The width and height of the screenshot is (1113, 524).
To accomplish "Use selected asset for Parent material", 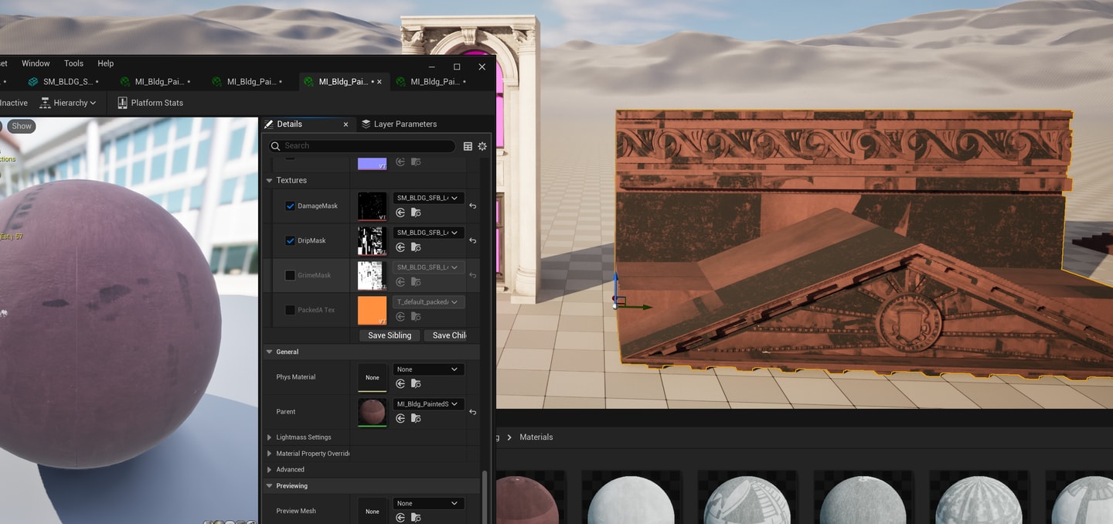I will pyautogui.click(x=400, y=418).
